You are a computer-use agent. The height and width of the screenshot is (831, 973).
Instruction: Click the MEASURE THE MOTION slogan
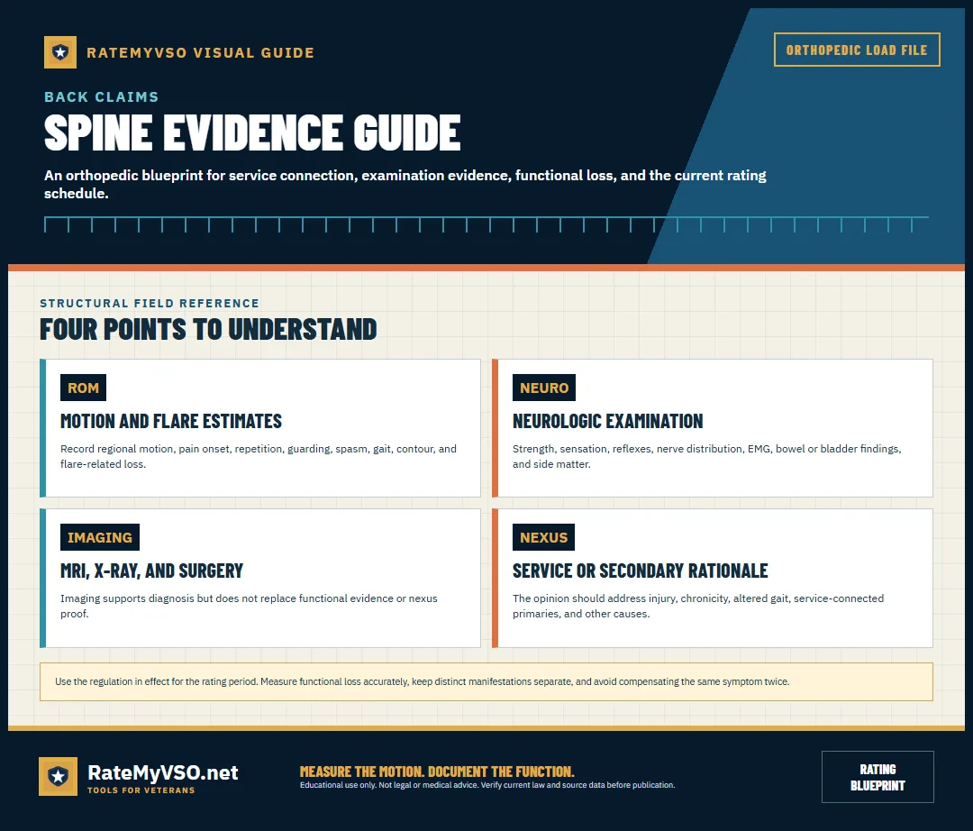437,772
